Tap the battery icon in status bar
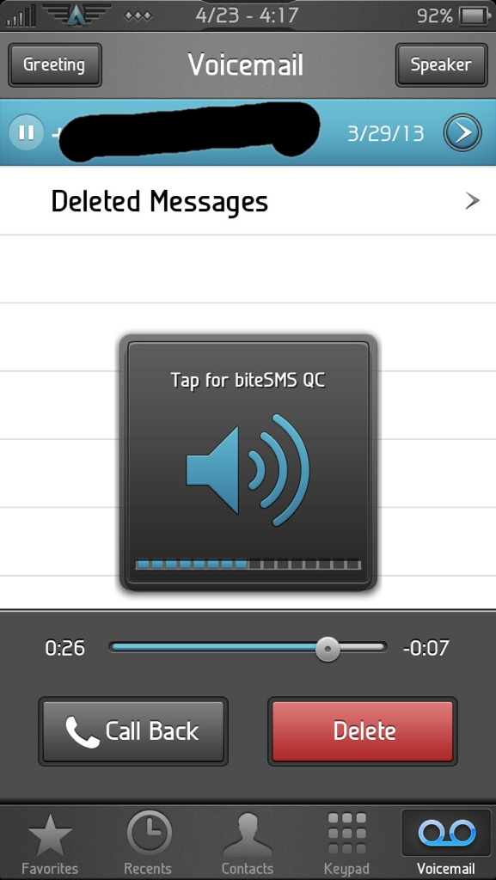The height and width of the screenshot is (880, 496). tap(475, 15)
